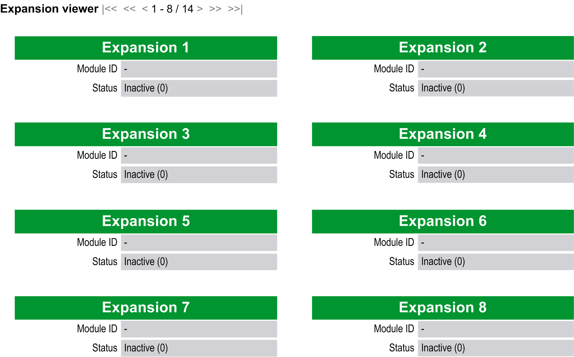Click Expansion 5 Status value field
Screen dimensions: 574x357
[x=199, y=262]
